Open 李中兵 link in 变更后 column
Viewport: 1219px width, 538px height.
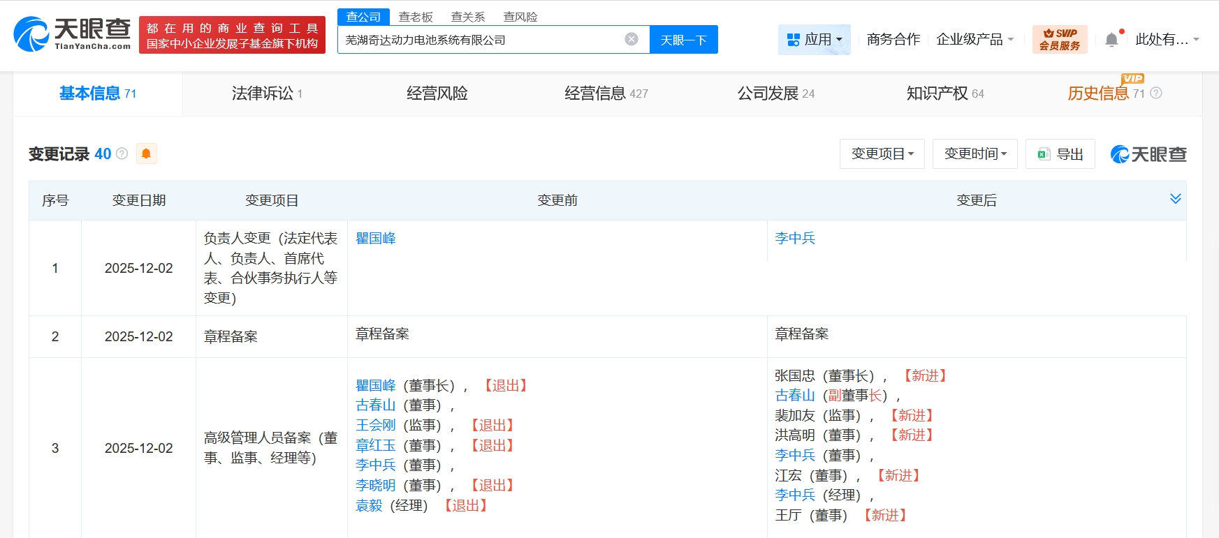pyautogui.click(x=795, y=238)
